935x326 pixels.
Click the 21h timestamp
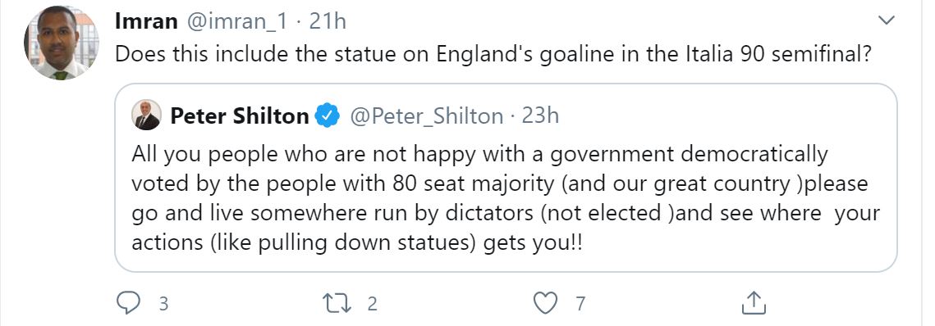(x=328, y=21)
